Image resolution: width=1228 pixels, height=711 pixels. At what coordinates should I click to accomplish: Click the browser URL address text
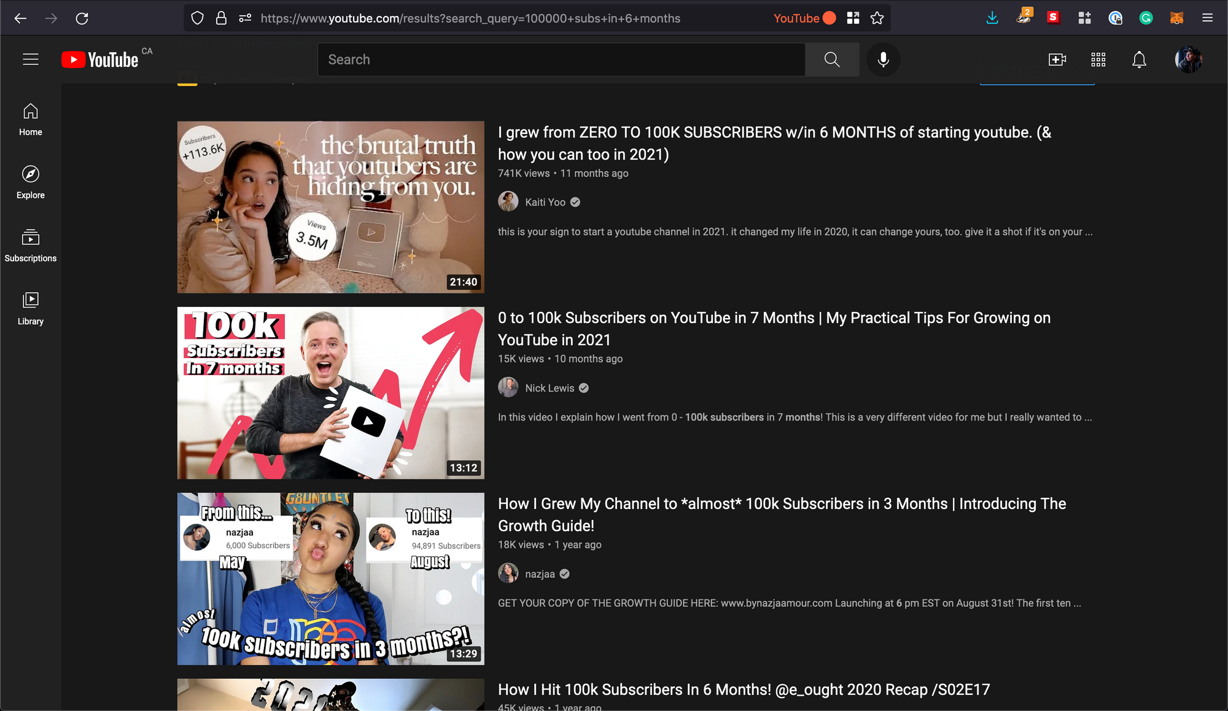click(470, 18)
